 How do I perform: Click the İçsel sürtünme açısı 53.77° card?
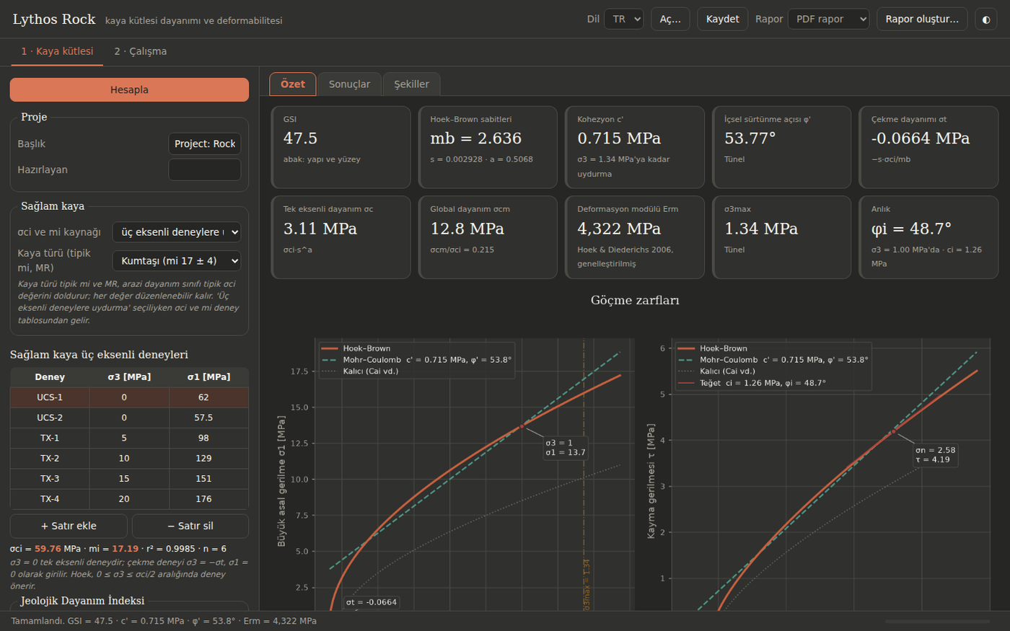(x=782, y=147)
